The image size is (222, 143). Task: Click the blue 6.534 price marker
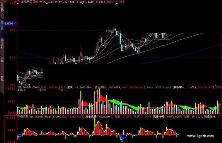11,23
